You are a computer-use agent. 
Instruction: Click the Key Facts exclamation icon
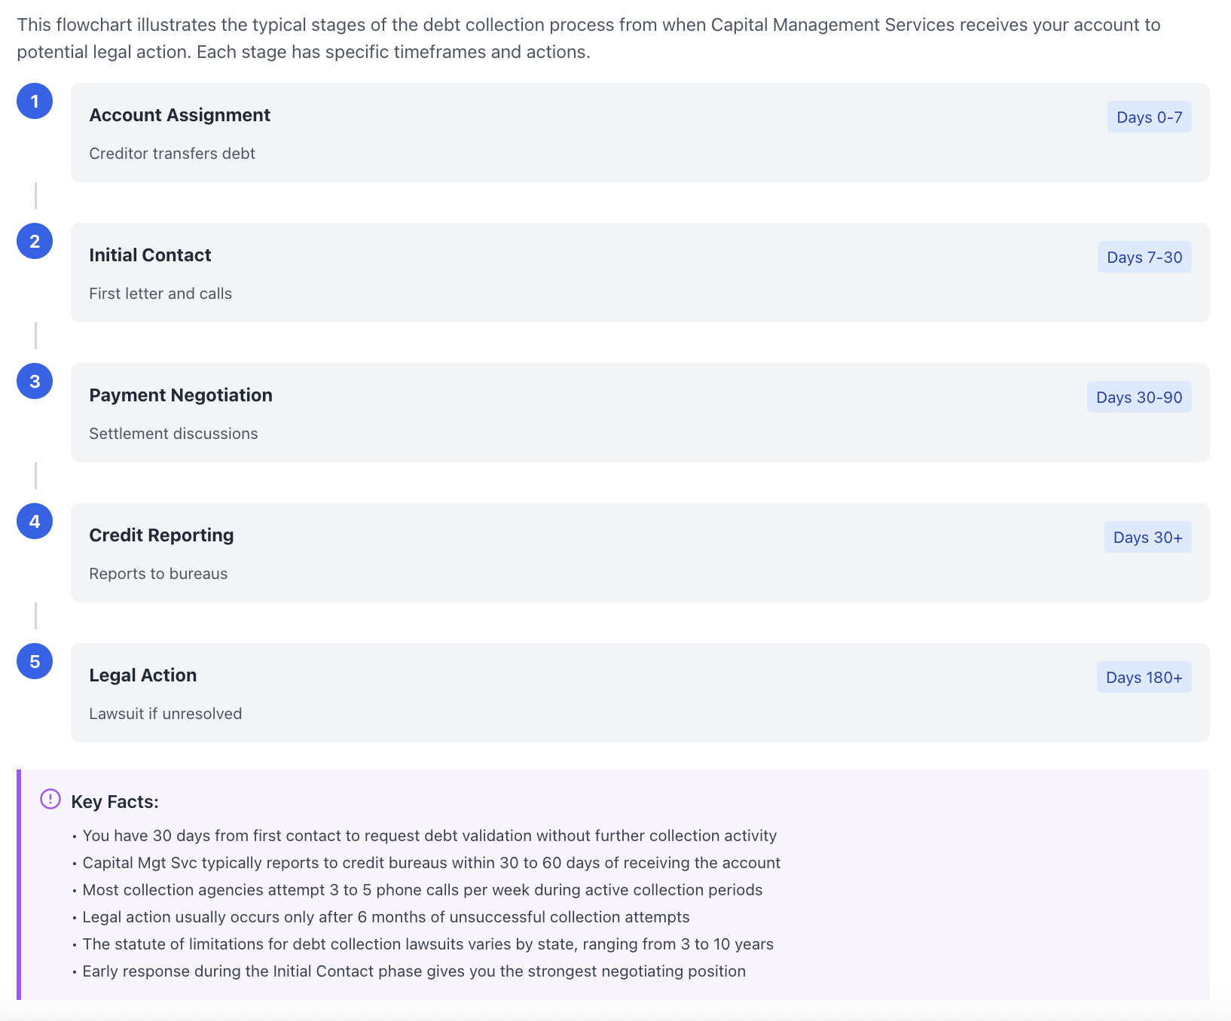click(x=50, y=799)
